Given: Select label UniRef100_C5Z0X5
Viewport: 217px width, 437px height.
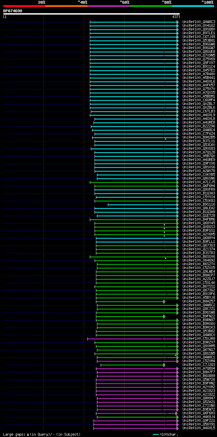Looking at the screenshot, I should click(x=199, y=268).
